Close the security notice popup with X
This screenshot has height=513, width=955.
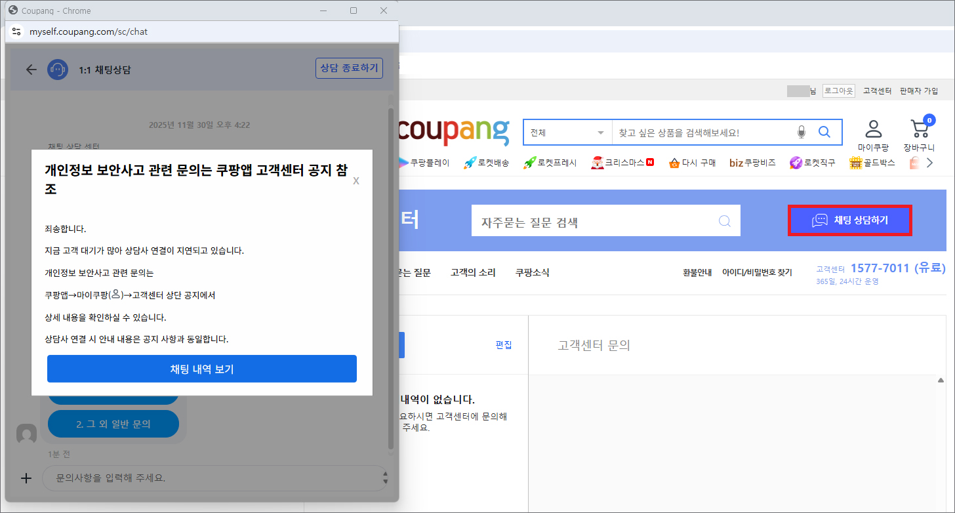356,181
